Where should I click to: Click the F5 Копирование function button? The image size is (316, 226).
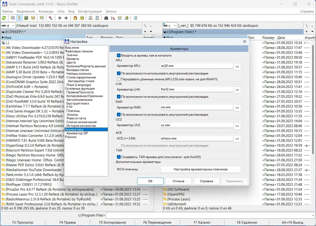112,223
